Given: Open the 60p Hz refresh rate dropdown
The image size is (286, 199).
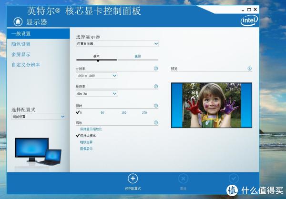Looking at the screenshot, I should click(96, 94).
